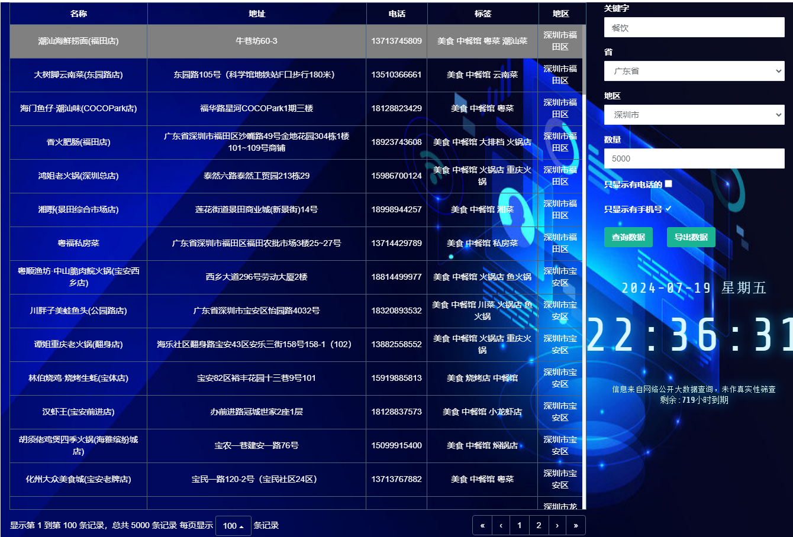Open the per-page count 100 dropdown
The height and width of the screenshot is (537, 793).
[x=233, y=525]
